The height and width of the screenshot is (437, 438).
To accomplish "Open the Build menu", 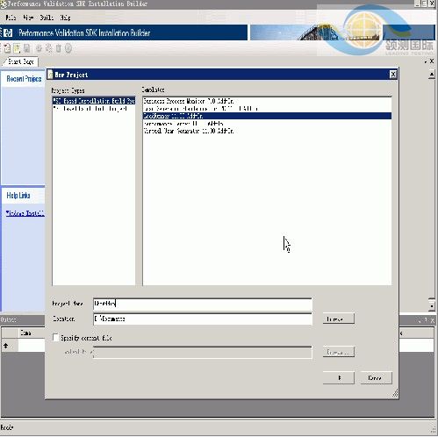I will pyautogui.click(x=47, y=18).
